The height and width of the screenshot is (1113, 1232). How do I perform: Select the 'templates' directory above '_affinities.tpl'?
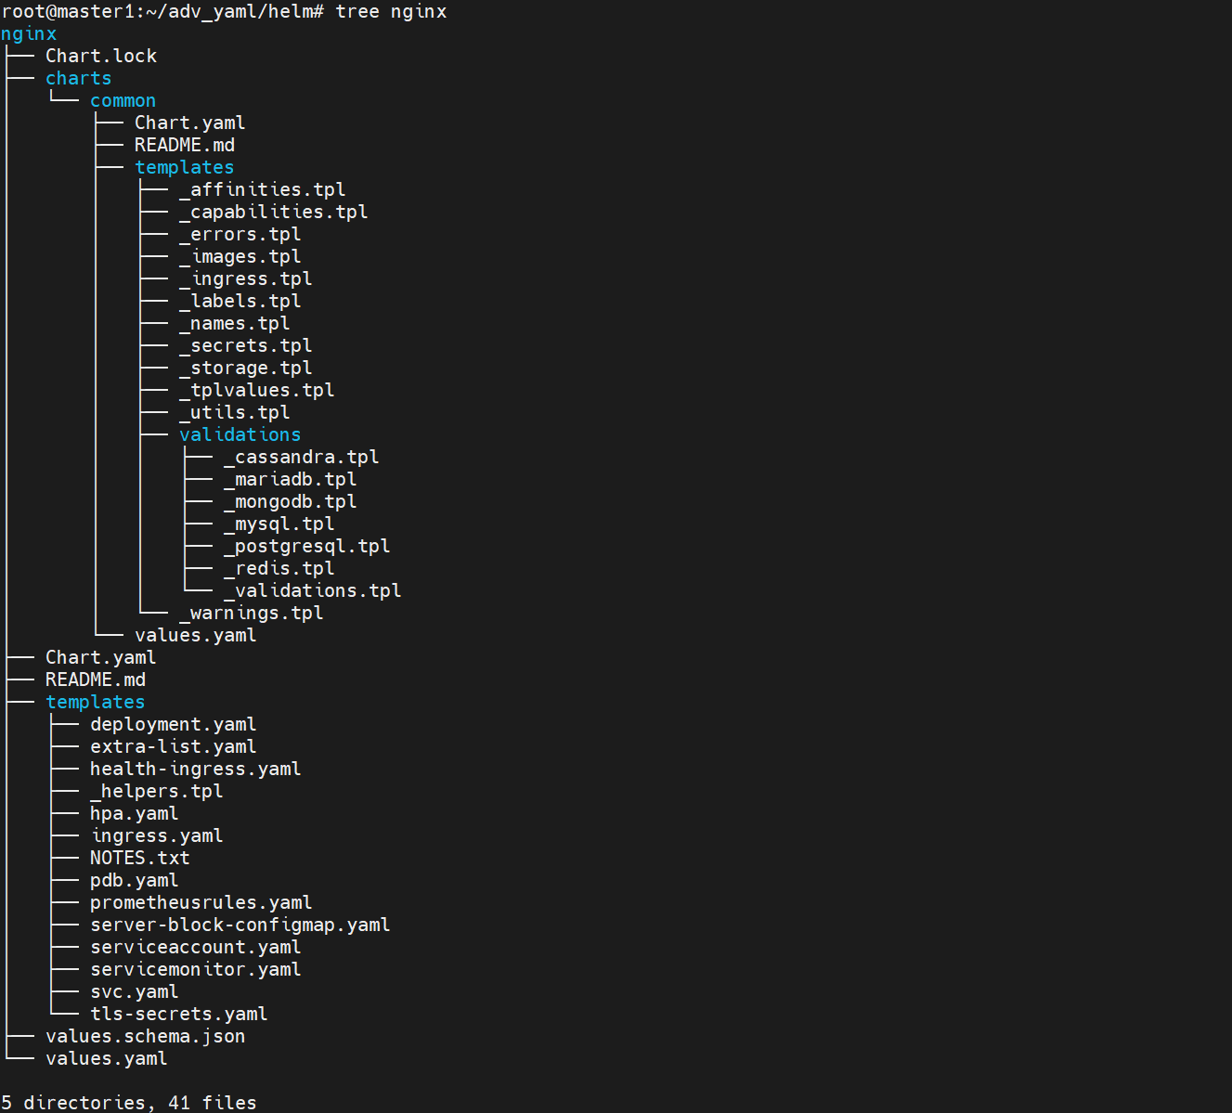click(x=184, y=167)
